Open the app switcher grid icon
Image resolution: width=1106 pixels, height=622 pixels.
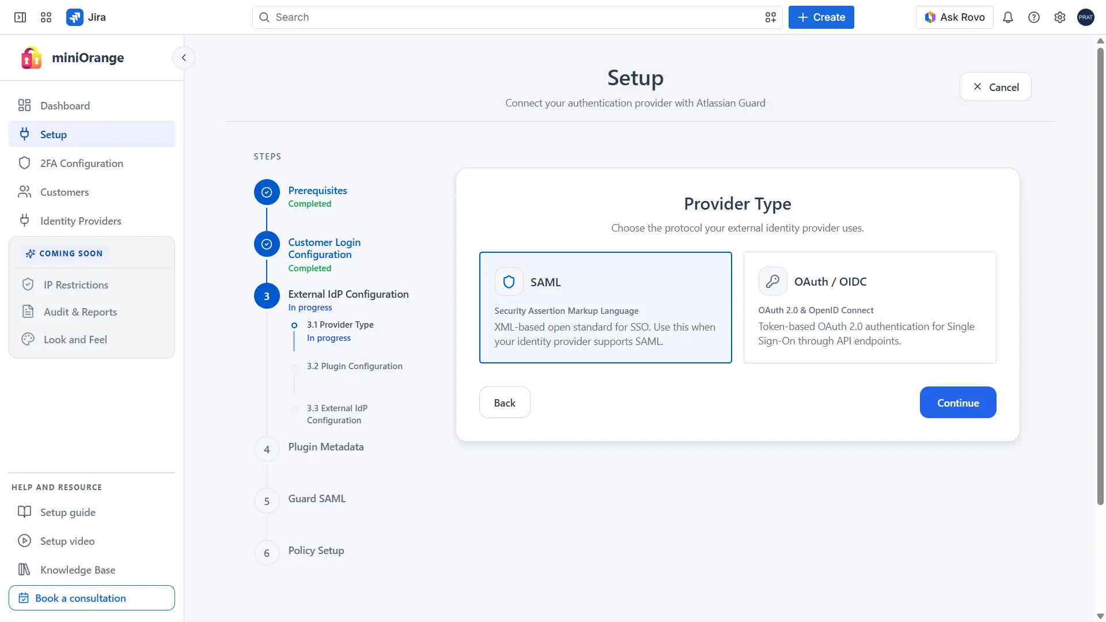(46, 17)
